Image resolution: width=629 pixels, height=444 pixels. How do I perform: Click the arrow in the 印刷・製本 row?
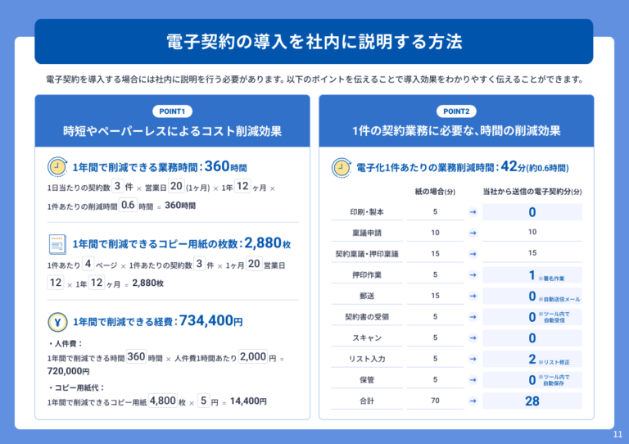click(x=473, y=212)
